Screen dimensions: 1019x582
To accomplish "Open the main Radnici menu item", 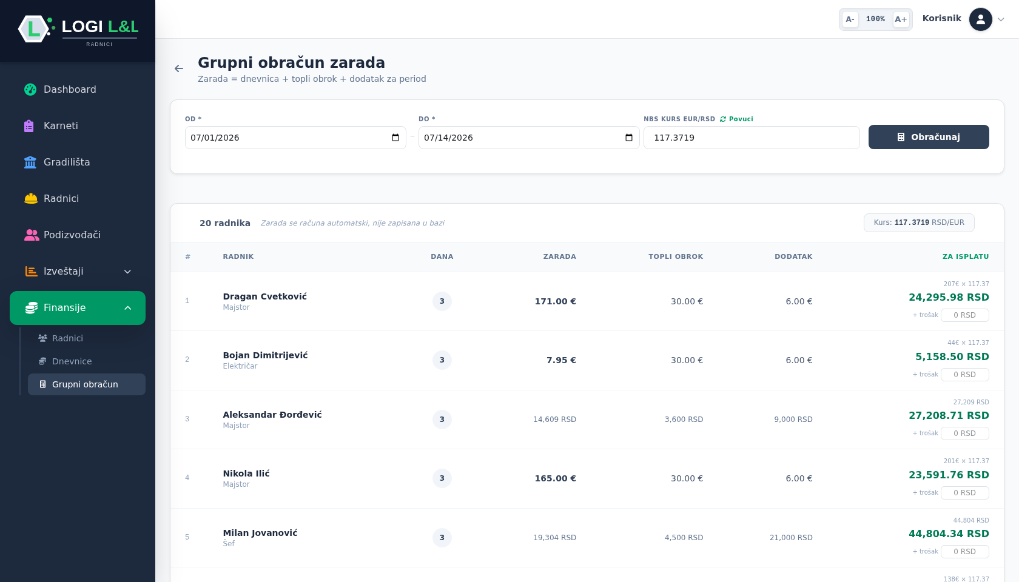I will point(78,198).
